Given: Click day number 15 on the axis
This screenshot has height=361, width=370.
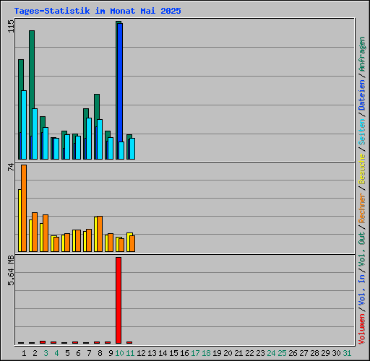Looking at the screenshot, I should (x=173, y=353).
